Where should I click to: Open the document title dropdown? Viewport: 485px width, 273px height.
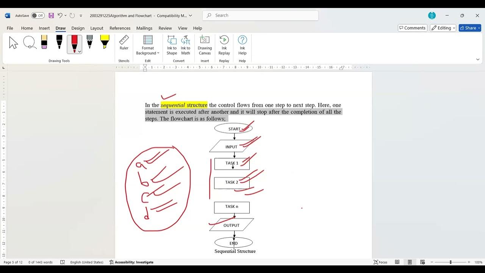(x=190, y=16)
